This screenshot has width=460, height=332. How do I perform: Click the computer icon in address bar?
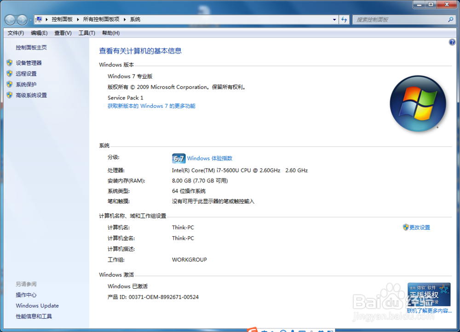click(x=39, y=19)
